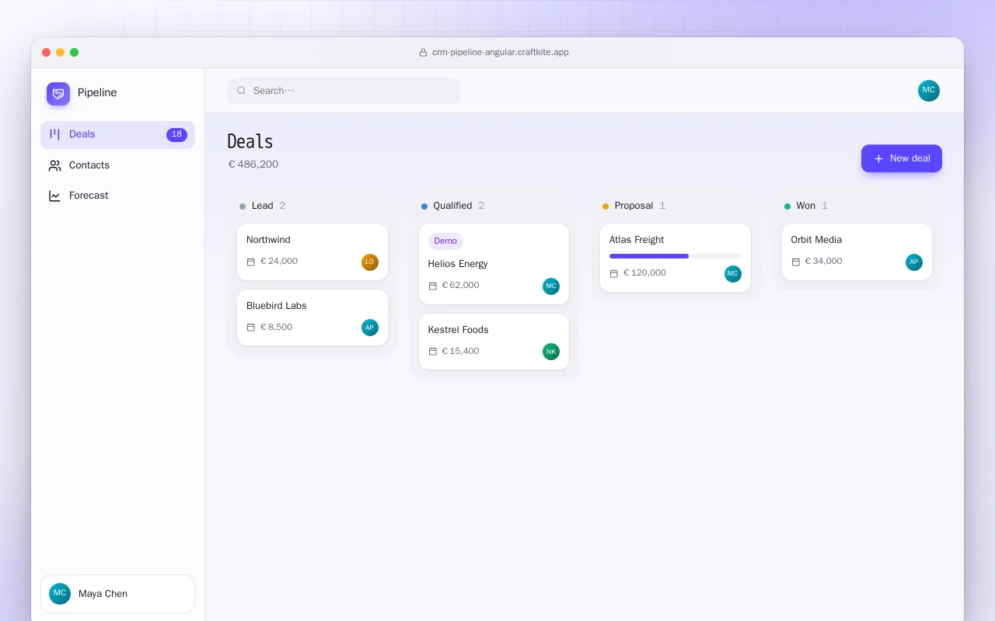
Task: Select the Proposal column header
Action: [634, 206]
